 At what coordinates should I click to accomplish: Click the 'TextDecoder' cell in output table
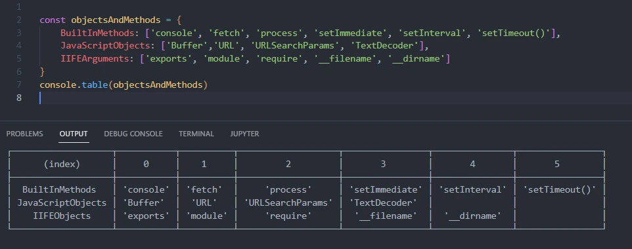(x=383, y=202)
